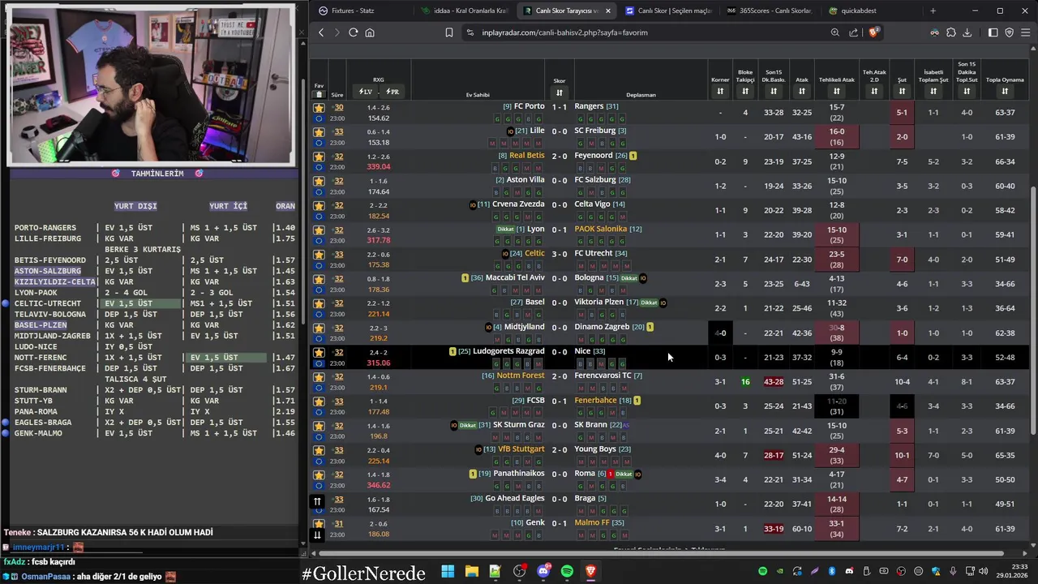
Task: Toggle favorite star for VfB Stuttgart row
Action: tap(319, 450)
